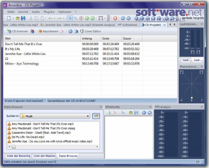Click the Anfang column header
Image resolution: width=209 pixels, height=168 pixels.
point(91,39)
